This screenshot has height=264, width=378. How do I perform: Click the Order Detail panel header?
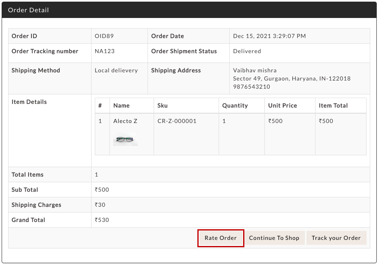pos(29,10)
